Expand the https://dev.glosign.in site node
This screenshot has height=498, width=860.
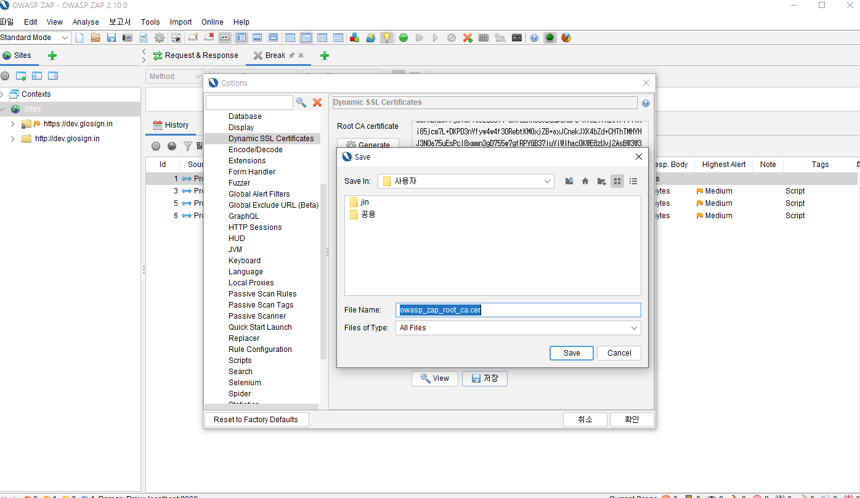[x=13, y=124]
